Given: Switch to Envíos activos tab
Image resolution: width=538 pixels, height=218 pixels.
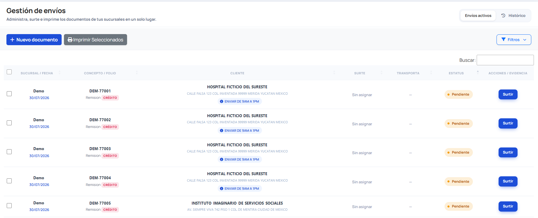Looking at the screenshot, I should click(478, 15).
